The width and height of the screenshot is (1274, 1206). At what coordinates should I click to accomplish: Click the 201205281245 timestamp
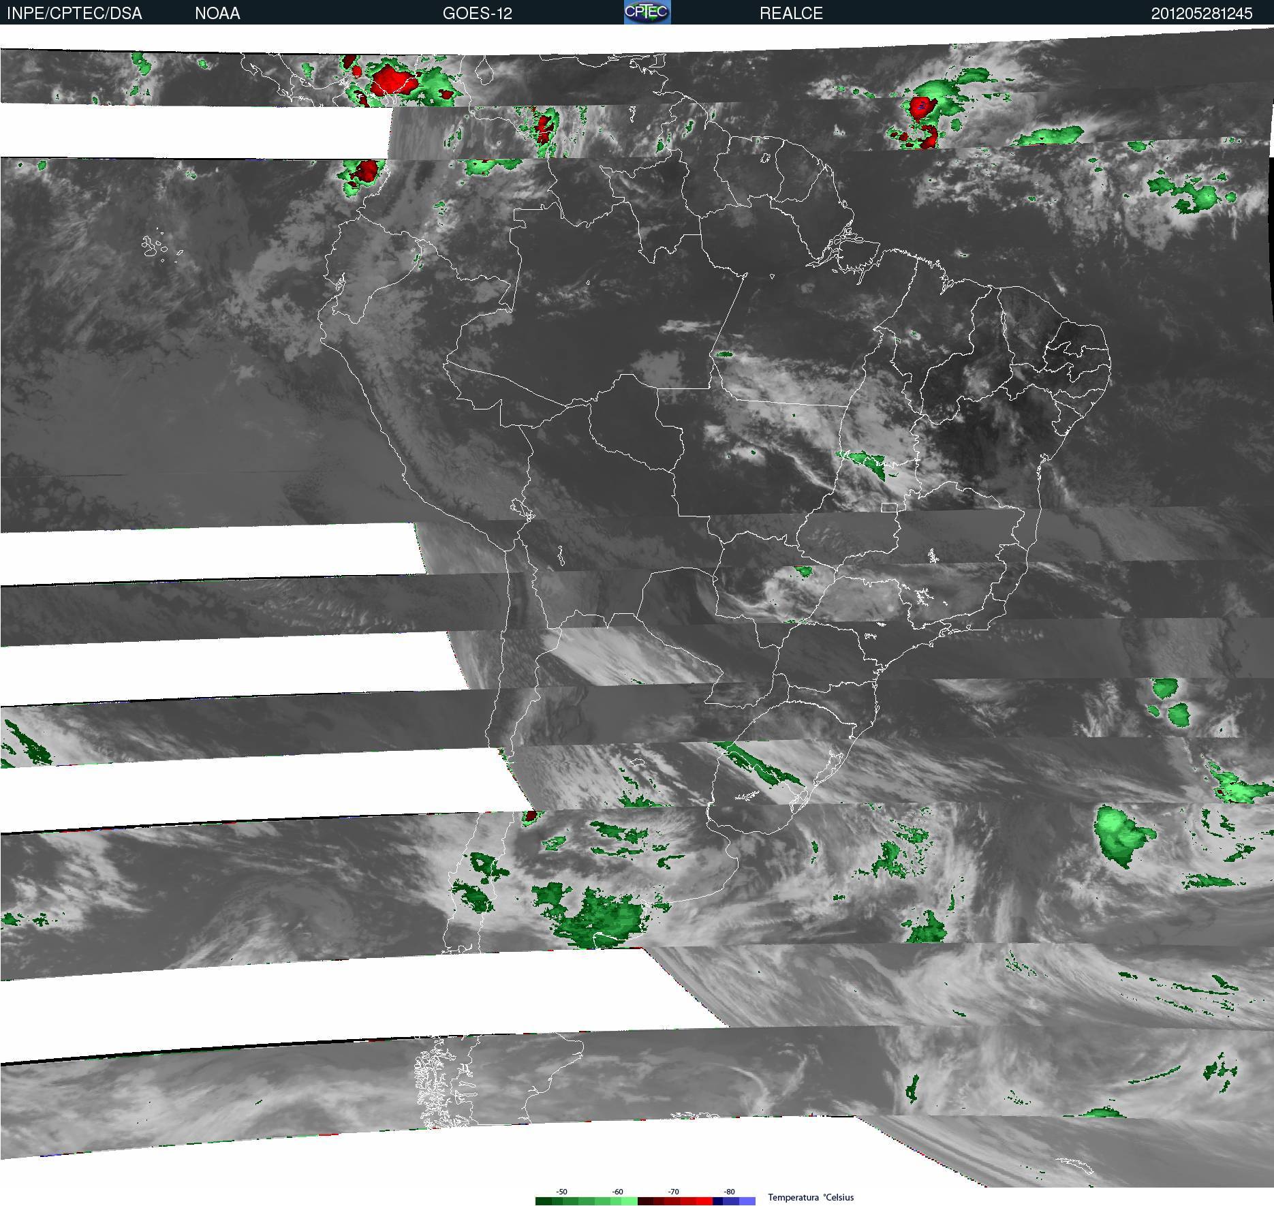pyautogui.click(x=1202, y=14)
